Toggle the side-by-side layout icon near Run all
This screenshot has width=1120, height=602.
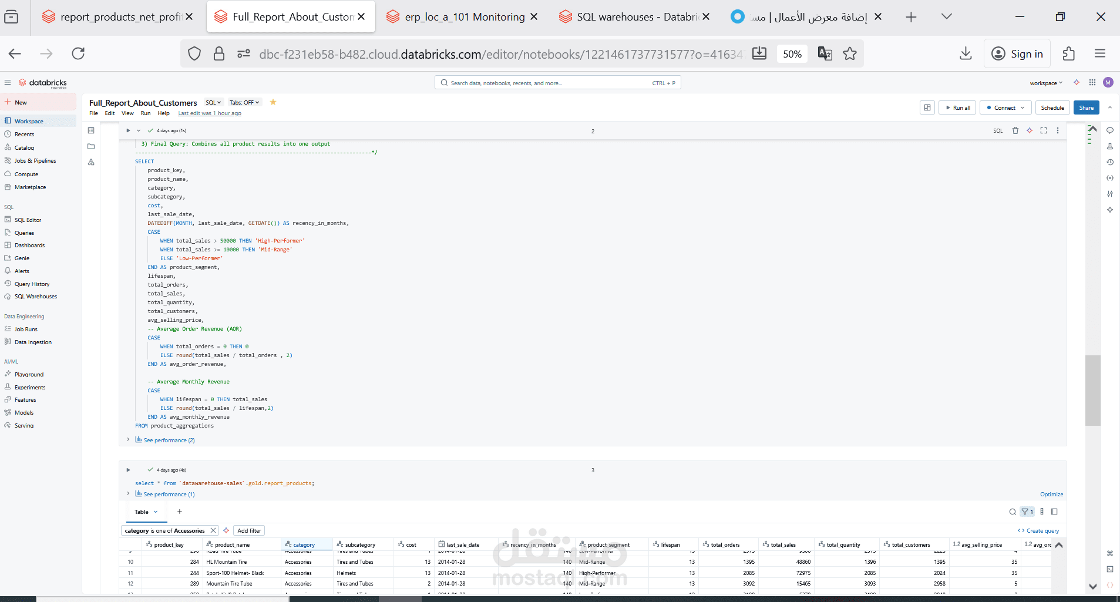[x=927, y=107]
